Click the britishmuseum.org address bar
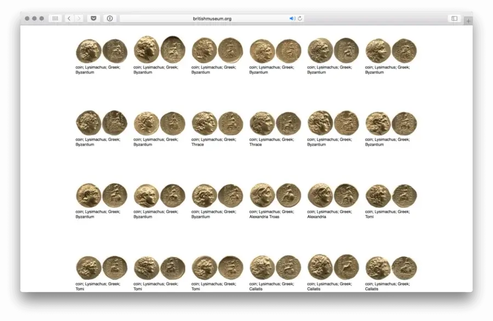This screenshot has height=321, width=493. 212,19
